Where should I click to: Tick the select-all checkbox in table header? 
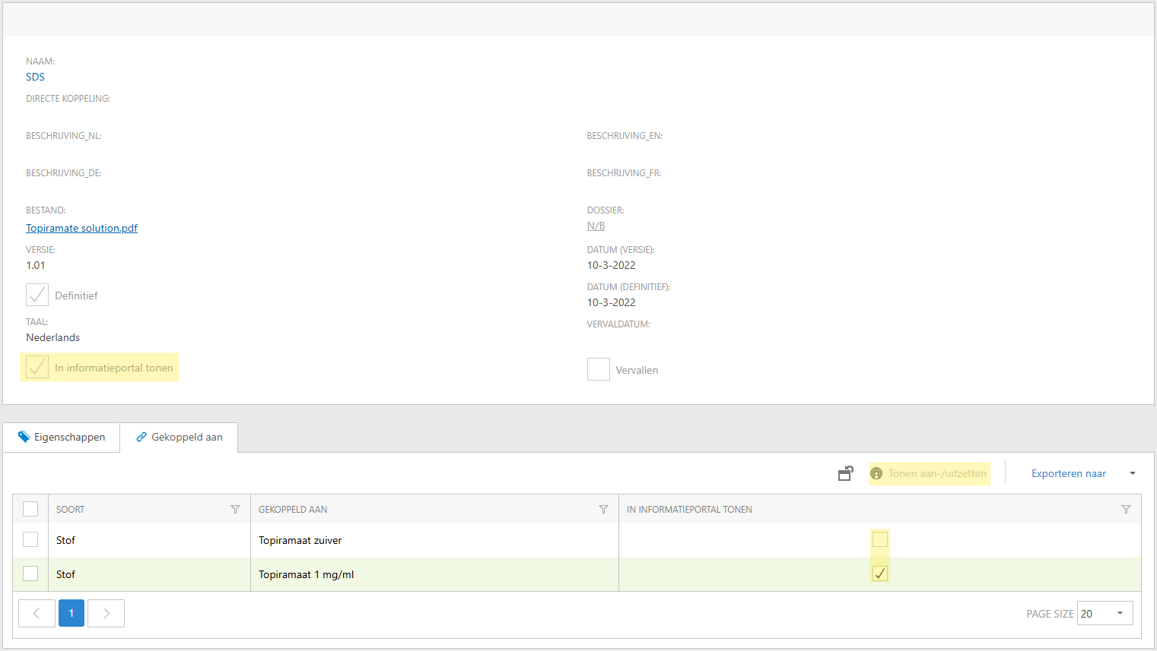(x=30, y=509)
